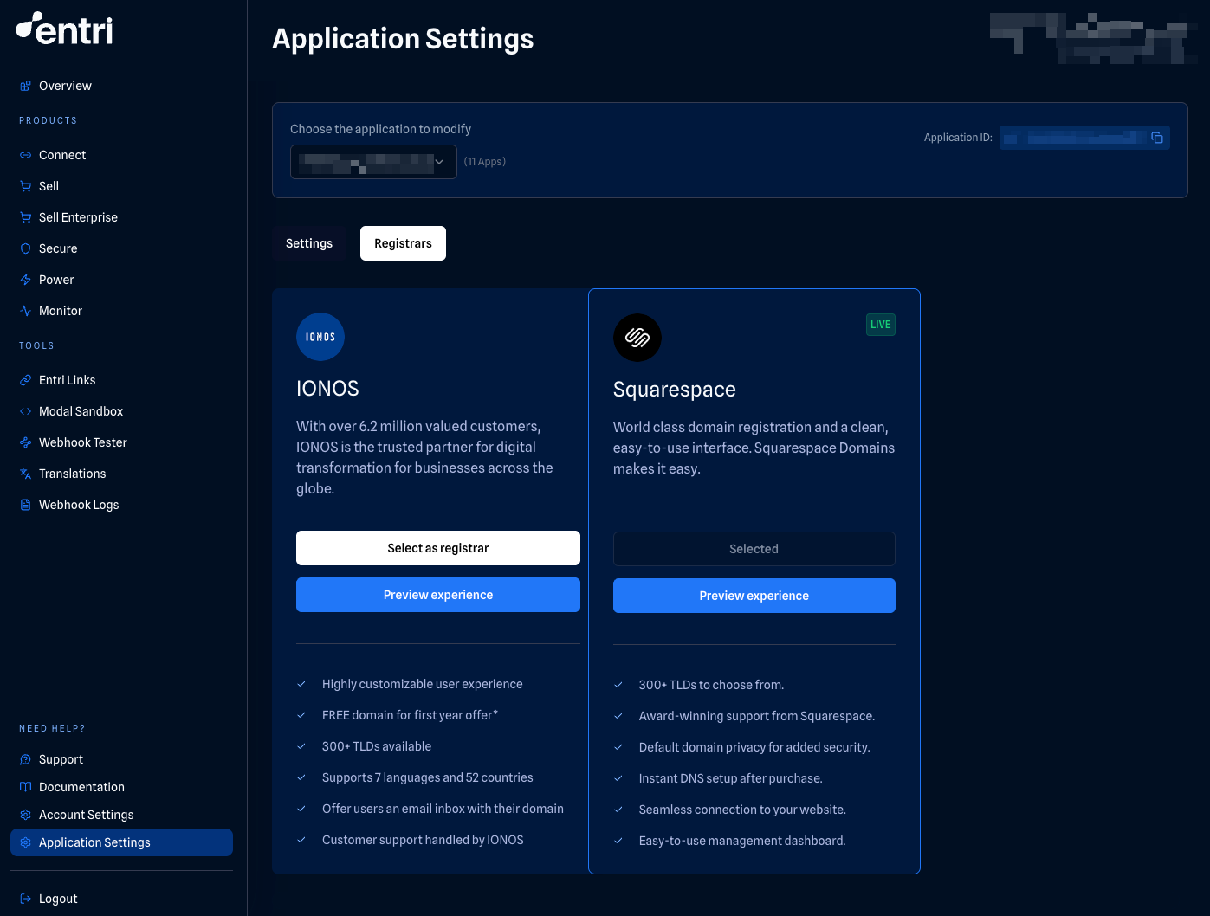Copy the Application ID with copy icon
The height and width of the screenshot is (916, 1210).
coord(1157,138)
